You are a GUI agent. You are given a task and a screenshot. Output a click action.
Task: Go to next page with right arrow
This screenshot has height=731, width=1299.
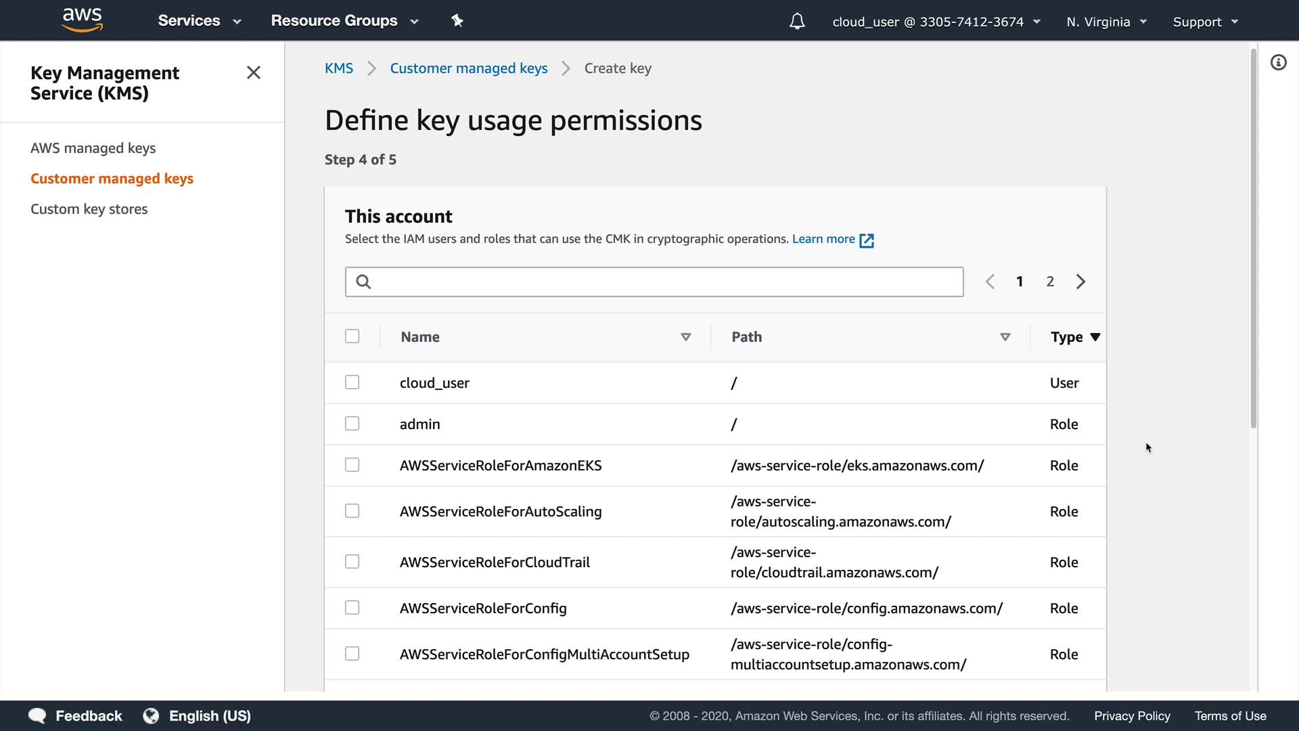(x=1080, y=282)
